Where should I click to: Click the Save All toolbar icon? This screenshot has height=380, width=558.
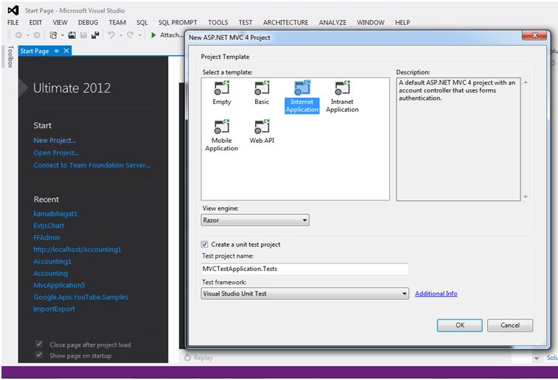[x=95, y=35]
